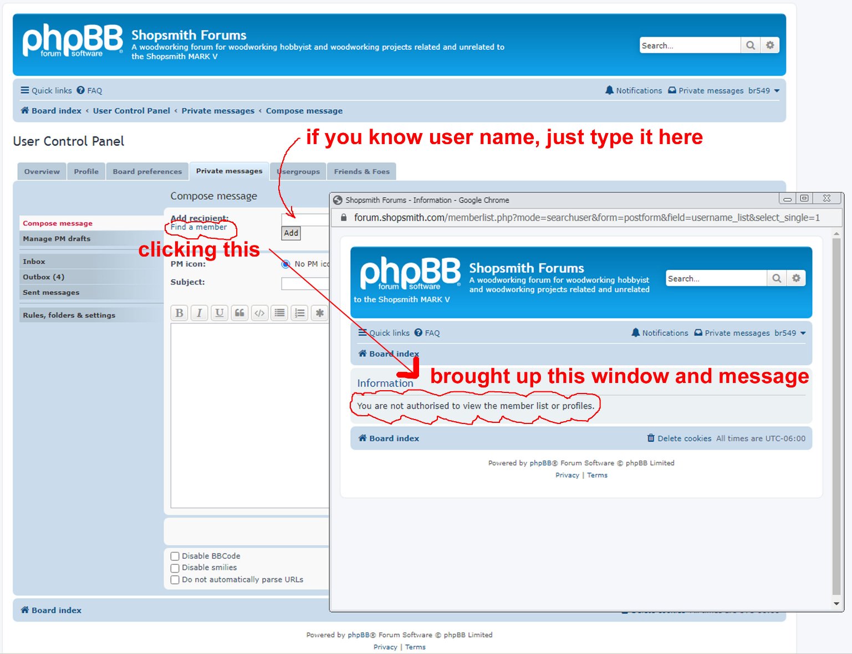Open Rules, folders & settings
Screen dimensions: 852x654
click(91, 315)
